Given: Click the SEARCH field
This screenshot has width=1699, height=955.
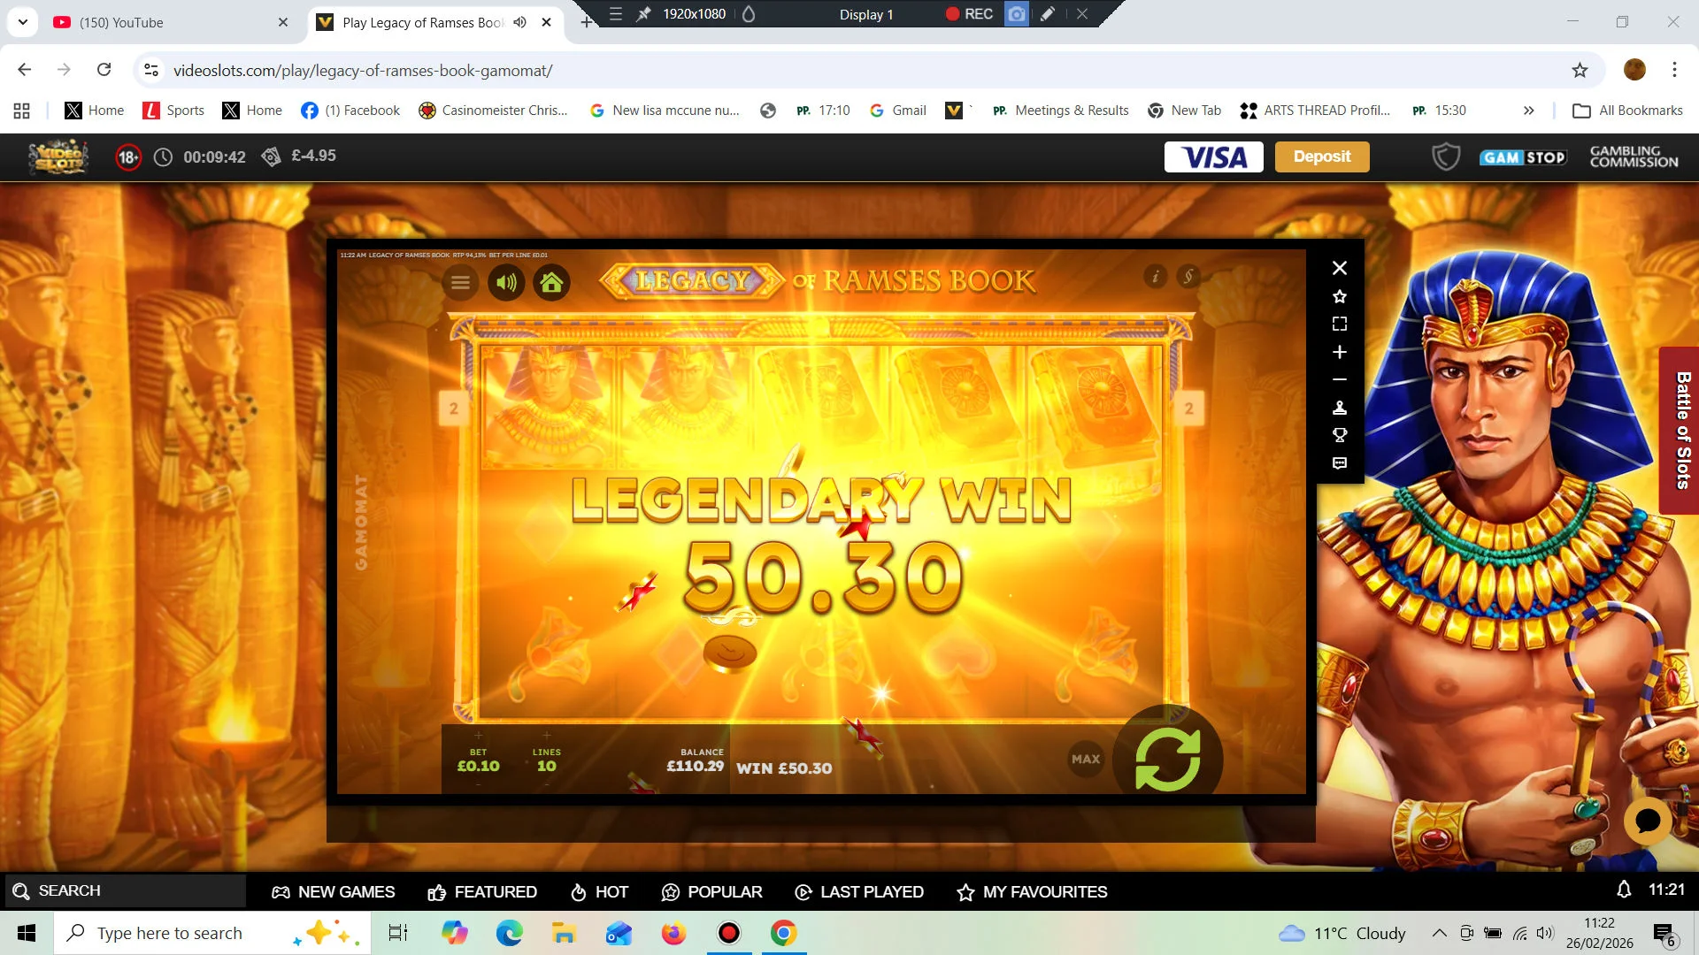Looking at the screenshot, I should point(125,890).
